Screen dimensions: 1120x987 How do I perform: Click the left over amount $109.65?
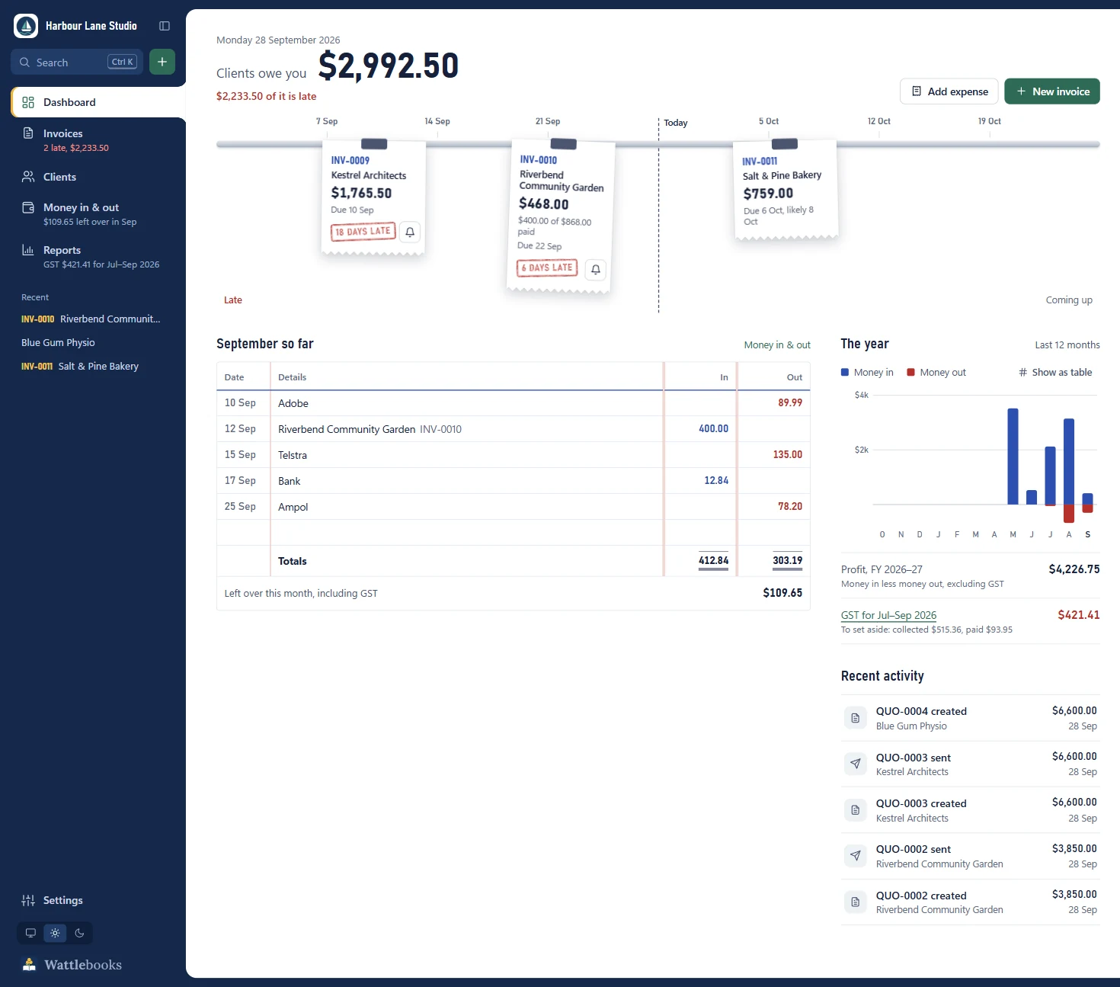click(782, 593)
